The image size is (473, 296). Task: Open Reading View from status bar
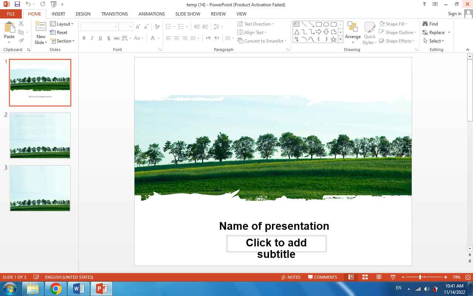379,277
